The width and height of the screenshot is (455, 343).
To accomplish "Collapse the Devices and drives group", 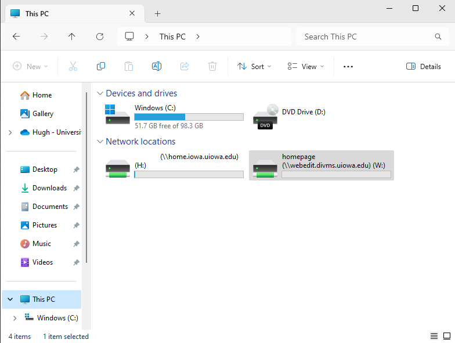I will [x=100, y=93].
